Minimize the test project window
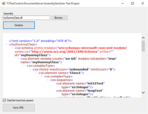This screenshot has width=148, height=114. pos(122,3)
